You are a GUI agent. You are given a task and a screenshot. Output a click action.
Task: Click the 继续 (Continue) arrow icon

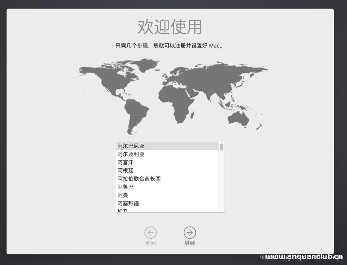point(189,232)
